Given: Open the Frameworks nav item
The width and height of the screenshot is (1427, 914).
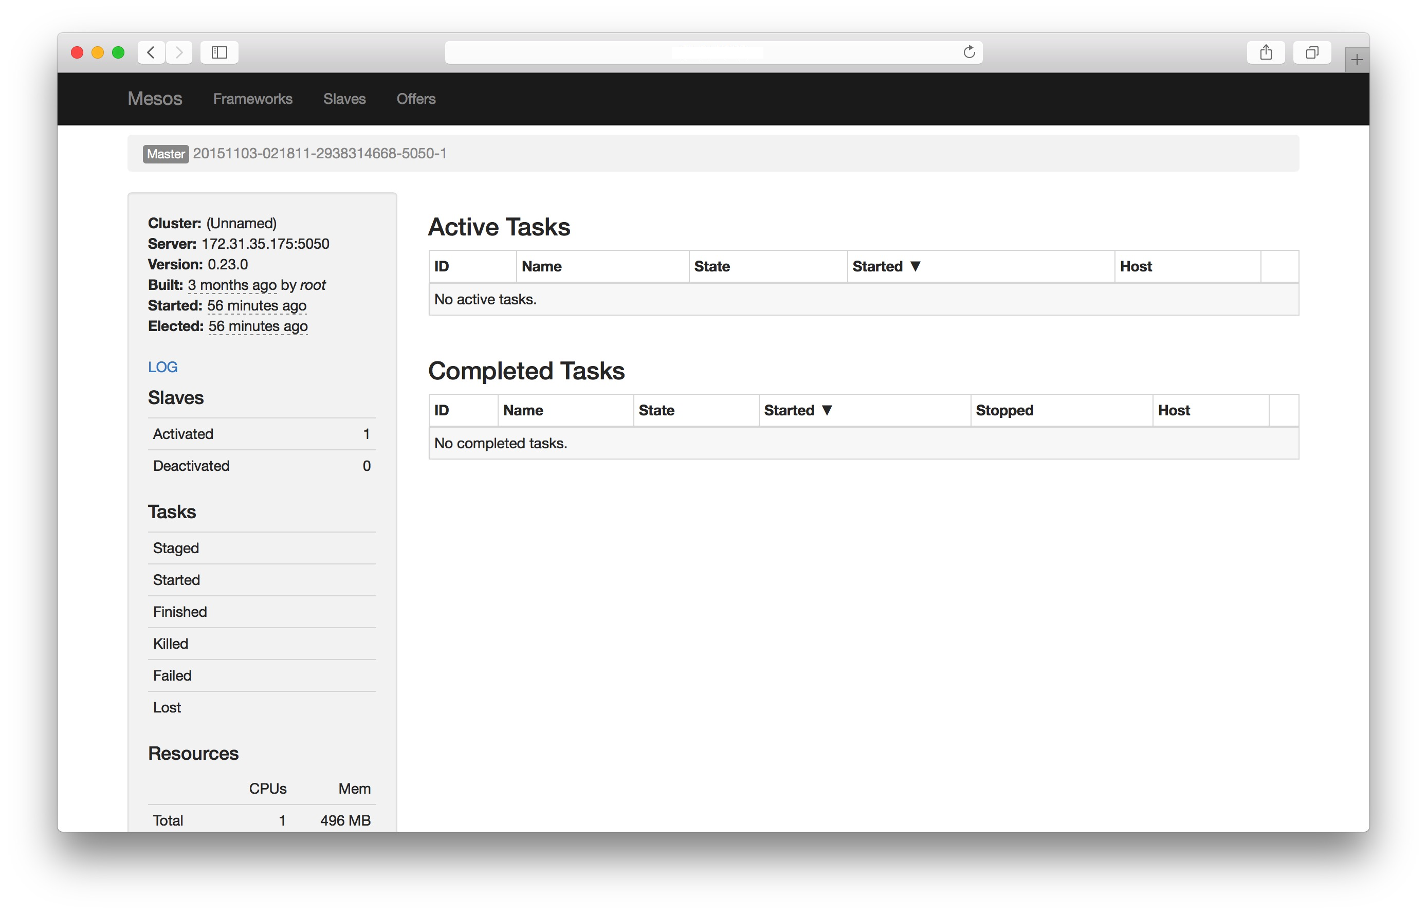Looking at the screenshot, I should click(253, 99).
